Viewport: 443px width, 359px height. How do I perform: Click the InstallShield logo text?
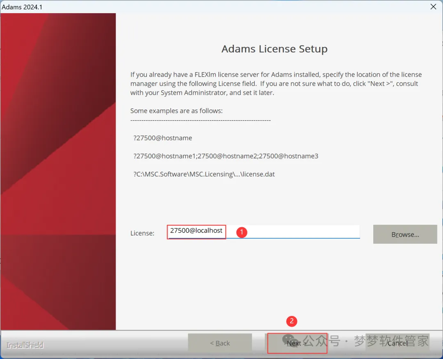coord(25,345)
